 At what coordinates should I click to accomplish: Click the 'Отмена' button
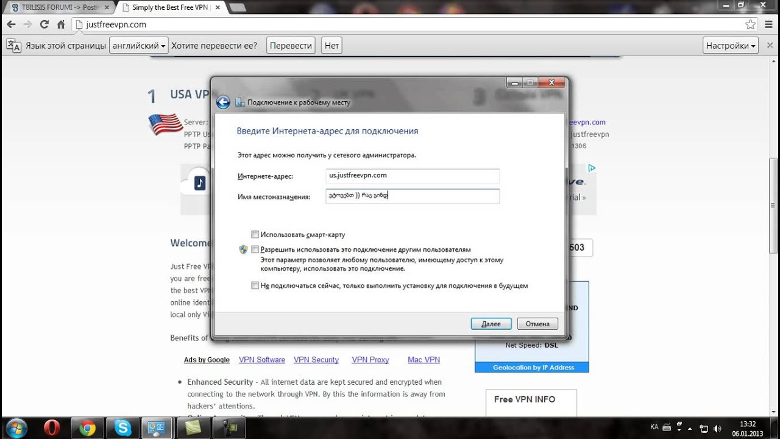pos(537,324)
